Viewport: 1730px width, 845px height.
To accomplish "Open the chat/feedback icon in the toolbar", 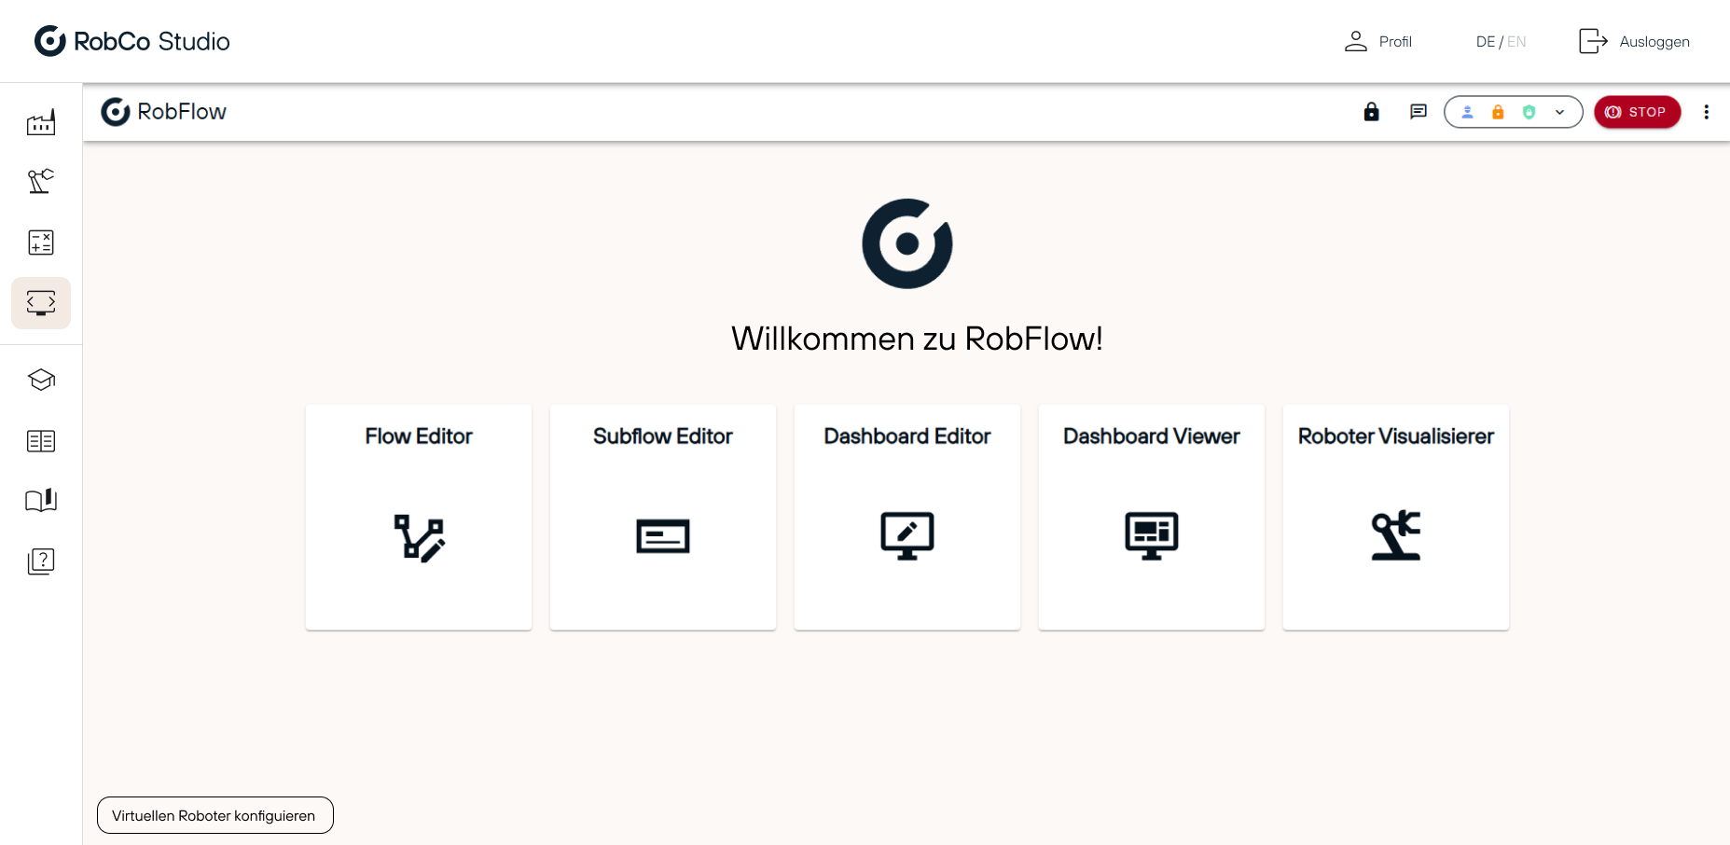I will click(1418, 112).
